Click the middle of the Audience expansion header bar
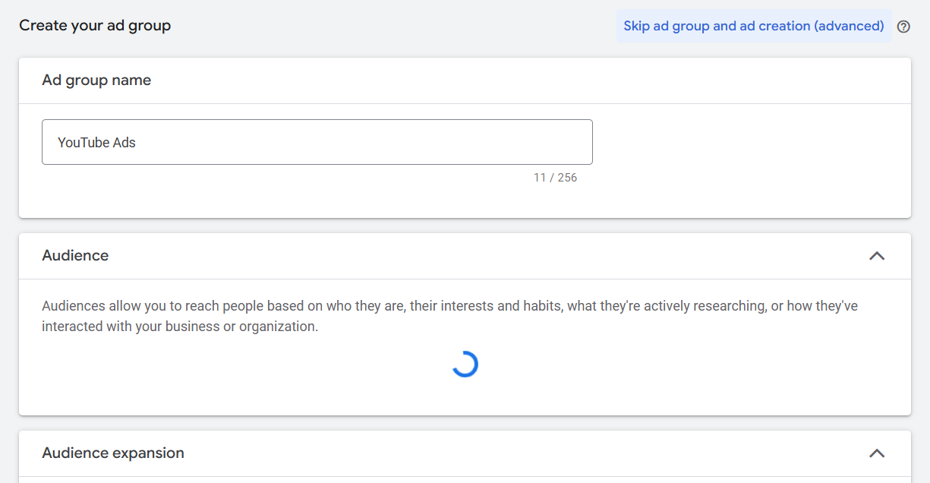Screen dimensions: 930x483 (x=465, y=453)
